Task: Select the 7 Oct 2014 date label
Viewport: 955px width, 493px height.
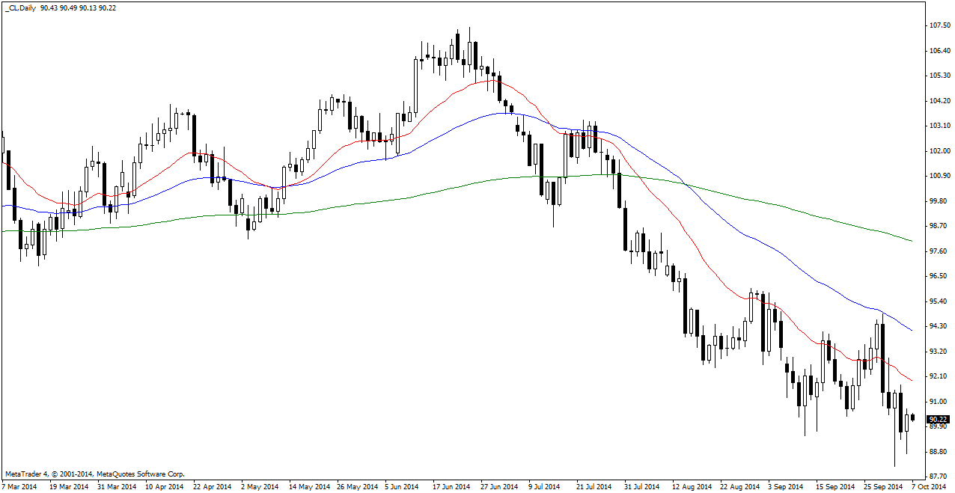Action: [928, 487]
